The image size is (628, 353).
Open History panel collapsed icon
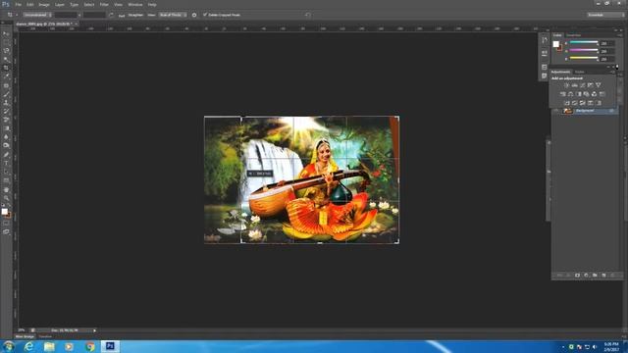tap(545, 40)
